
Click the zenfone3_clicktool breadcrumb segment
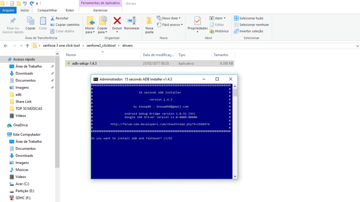pyautogui.click(x=101, y=46)
